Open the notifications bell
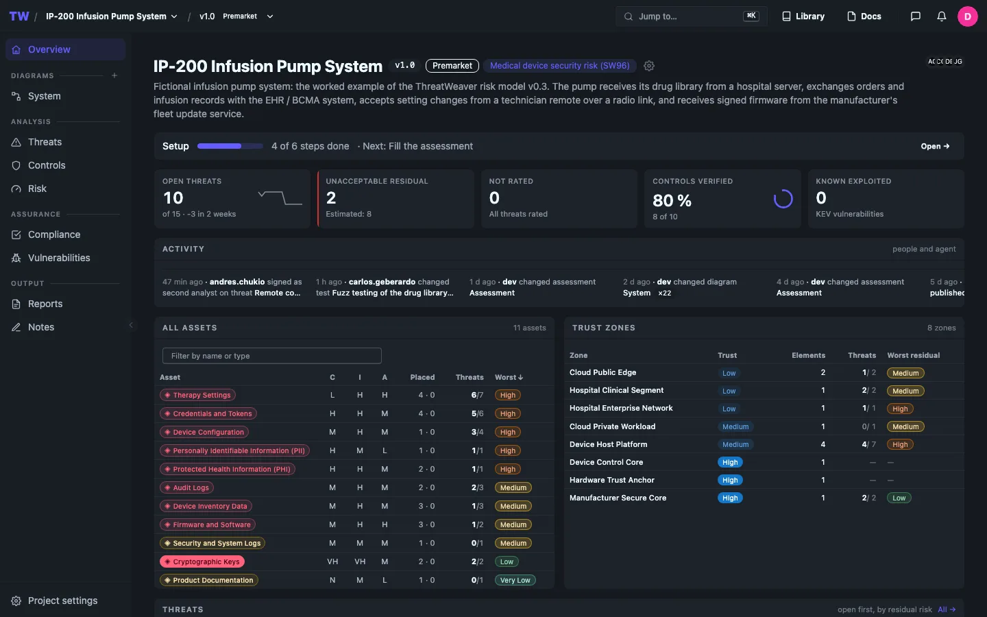Image resolution: width=987 pixels, height=617 pixels. tap(941, 16)
